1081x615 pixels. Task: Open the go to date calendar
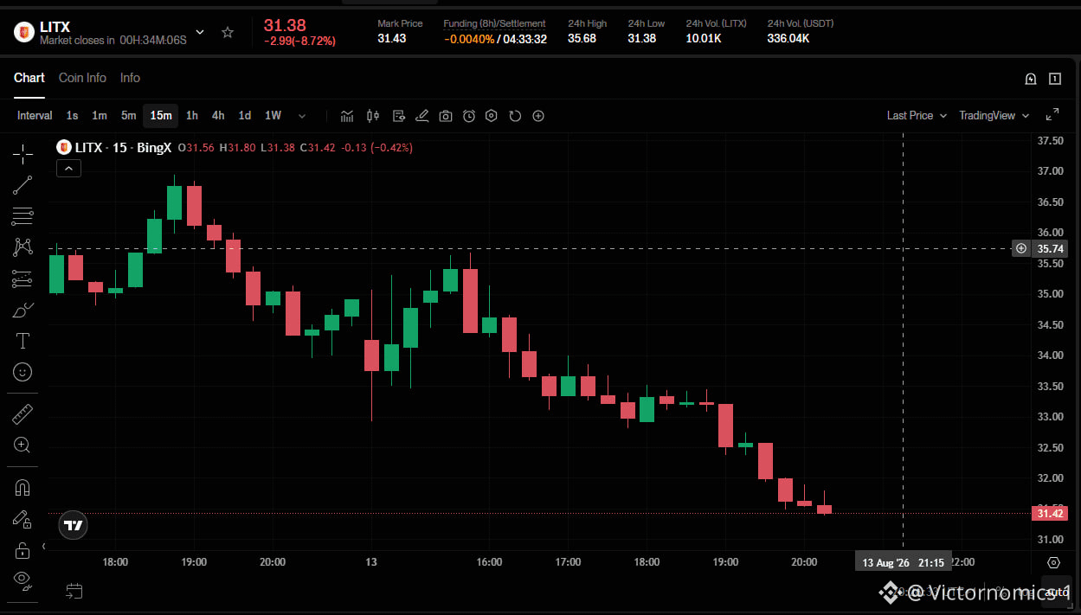[x=74, y=592]
